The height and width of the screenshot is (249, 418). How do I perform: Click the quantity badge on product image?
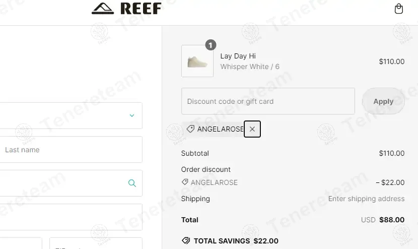tap(211, 45)
